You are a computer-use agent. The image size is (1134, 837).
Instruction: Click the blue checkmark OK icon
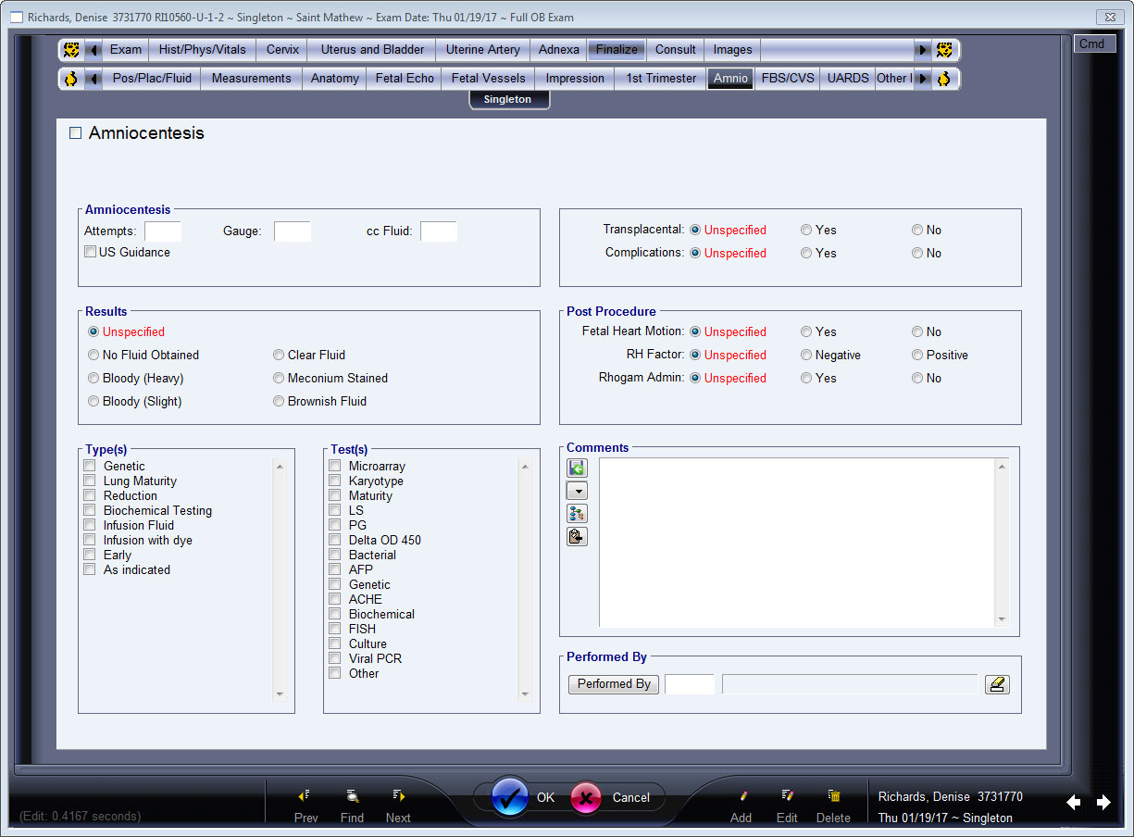(510, 797)
